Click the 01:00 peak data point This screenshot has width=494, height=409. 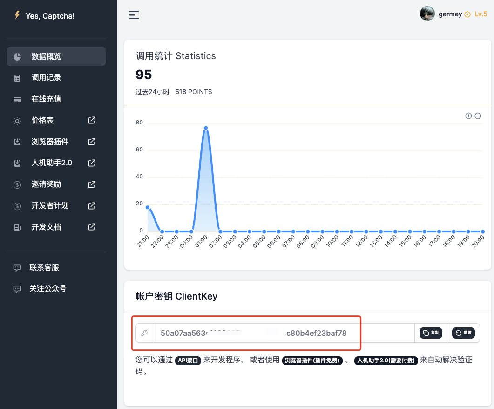(206, 128)
